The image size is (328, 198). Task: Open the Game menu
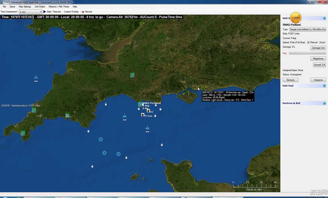(12, 7)
